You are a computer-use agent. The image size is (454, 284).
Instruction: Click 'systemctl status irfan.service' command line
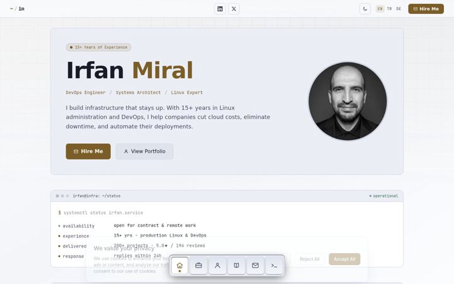pos(103,213)
